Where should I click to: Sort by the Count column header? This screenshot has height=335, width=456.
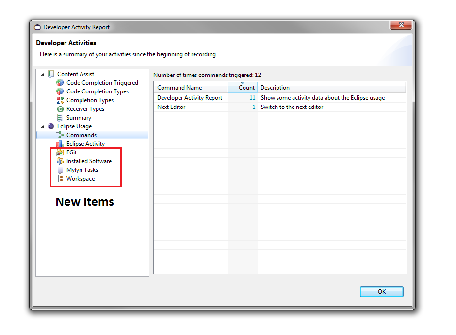point(243,87)
